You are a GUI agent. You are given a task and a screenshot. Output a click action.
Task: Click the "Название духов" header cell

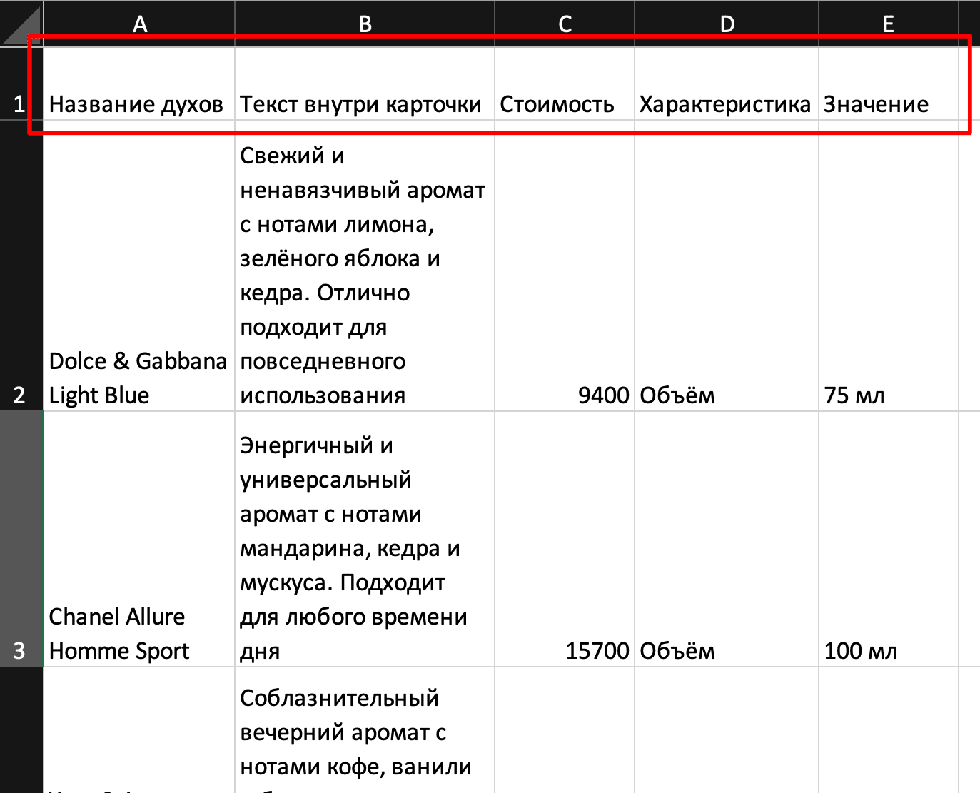[x=139, y=84]
